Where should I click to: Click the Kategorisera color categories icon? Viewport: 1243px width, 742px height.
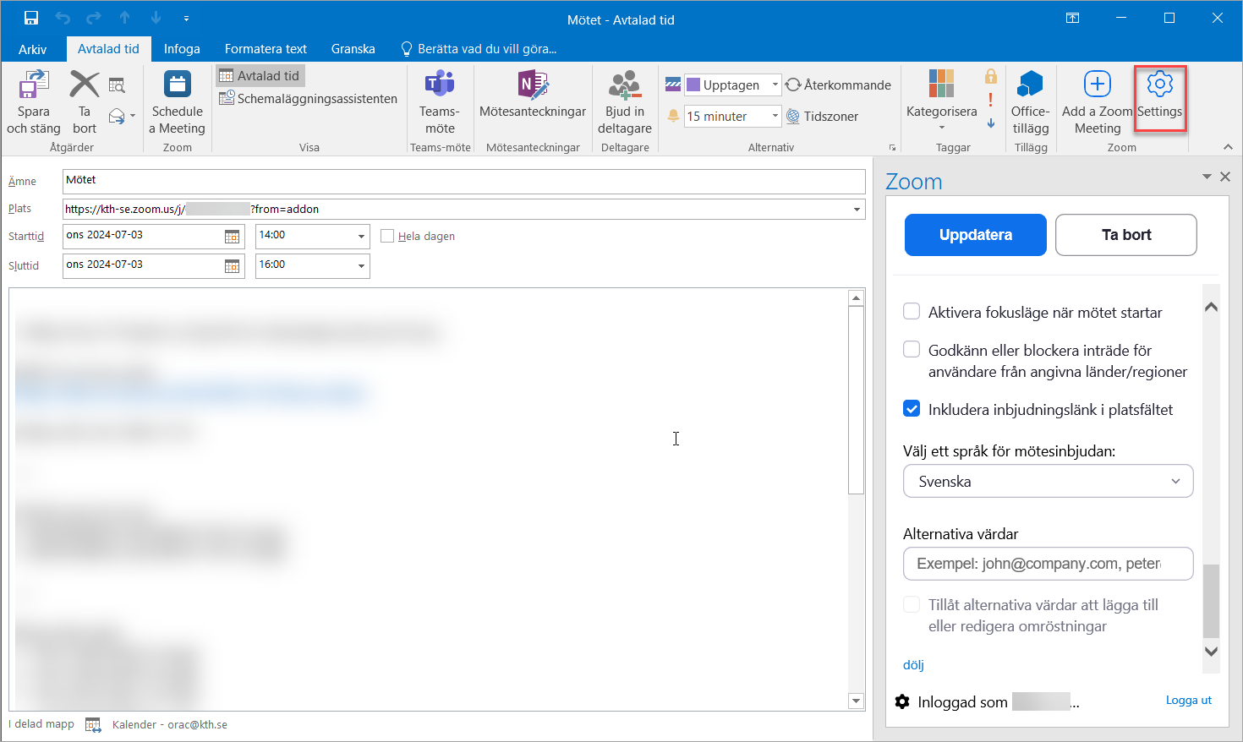pyautogui.click(x=941, y=85)
